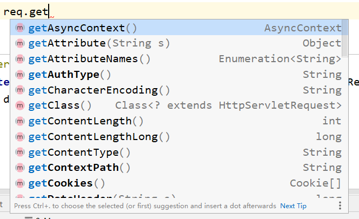Click the method icon beside getAsyncContext
The width and height of the screenshot is (359, 219).
coord(20,28)
